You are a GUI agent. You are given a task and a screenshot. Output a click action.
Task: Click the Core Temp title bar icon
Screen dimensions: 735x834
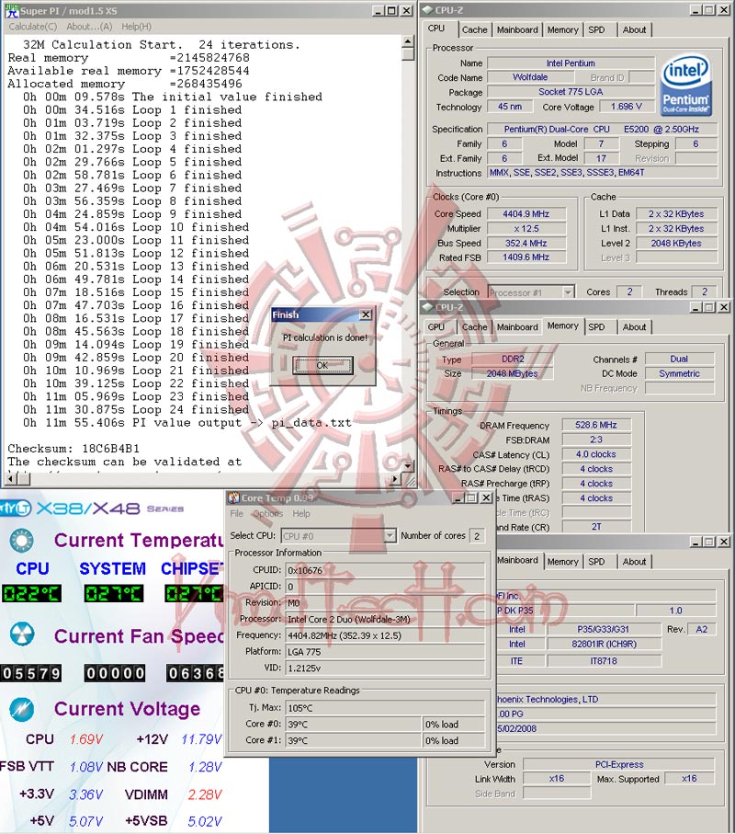click(x=233, y=497)
